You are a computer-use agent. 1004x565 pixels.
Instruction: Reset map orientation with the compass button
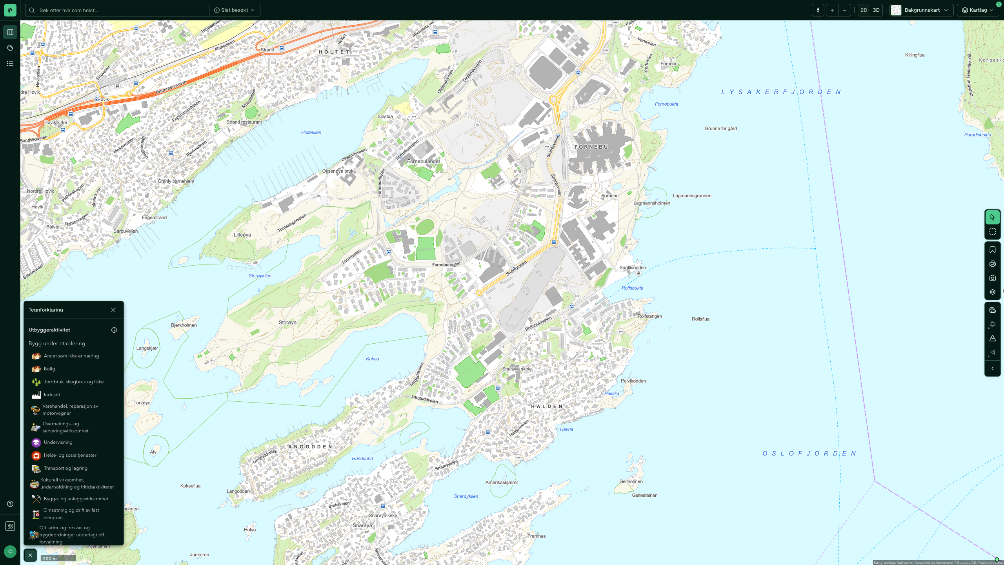(818, 10)
